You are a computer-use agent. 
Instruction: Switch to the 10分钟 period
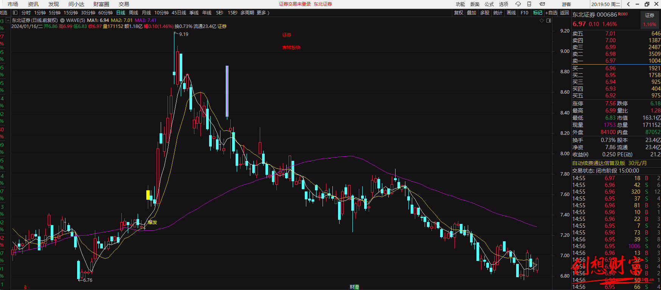click(161, 13)
